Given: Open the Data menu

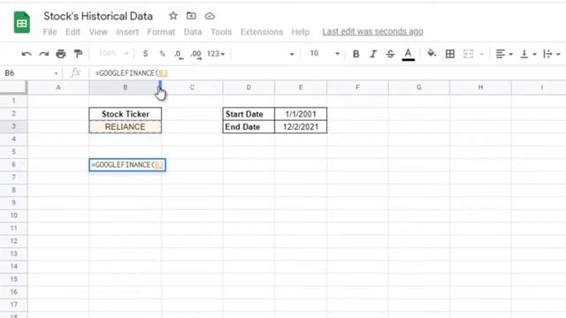Looking at the screenshot, I should pyautogui.click(x=193, y=32).
